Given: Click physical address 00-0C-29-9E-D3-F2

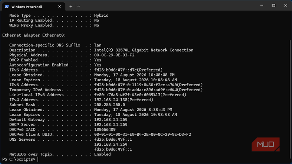Looking at the screenshot, I should click(x=114, y=55).
